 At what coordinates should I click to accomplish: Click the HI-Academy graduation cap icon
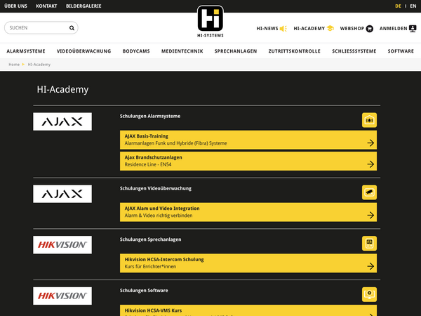(x=330, y=28)
